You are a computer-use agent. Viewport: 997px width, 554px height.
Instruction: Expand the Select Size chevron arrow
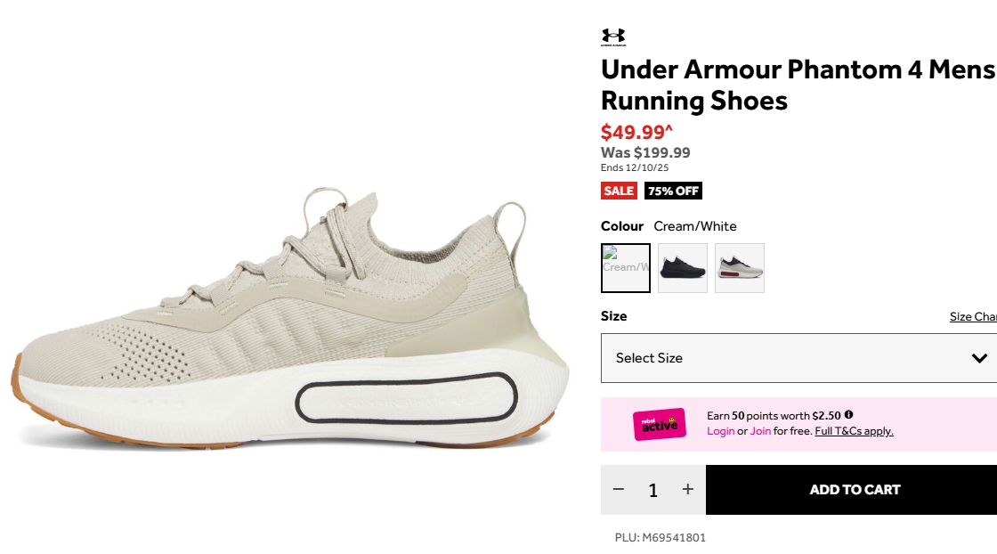click(x=979, y=358)
